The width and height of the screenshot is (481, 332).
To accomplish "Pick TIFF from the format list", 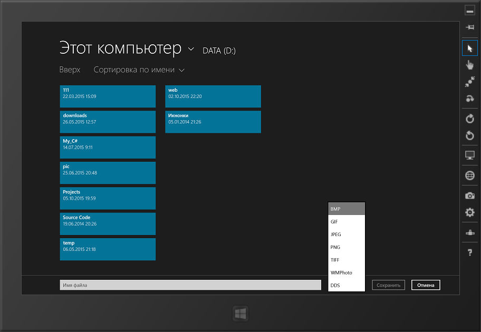I will (347, 260).
